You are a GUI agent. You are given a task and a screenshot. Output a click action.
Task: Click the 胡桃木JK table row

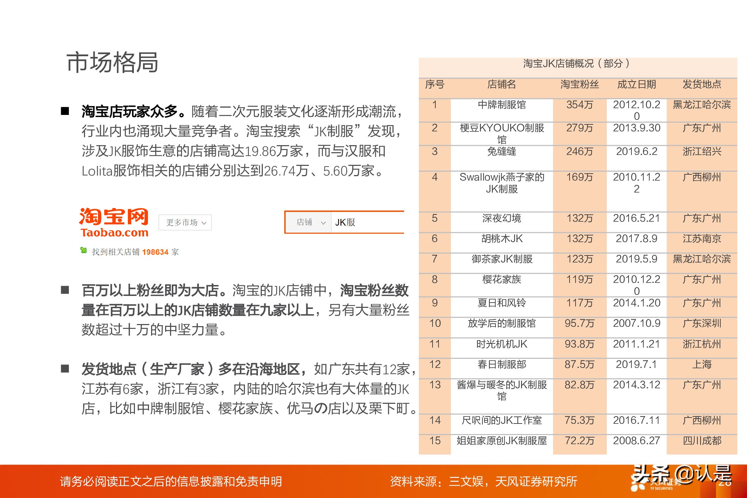(501, 239)
